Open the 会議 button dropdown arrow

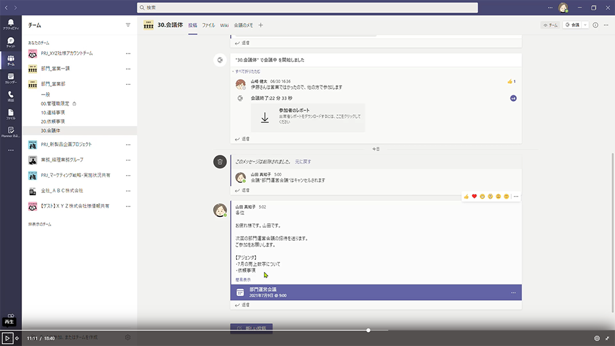coord(585,25)
